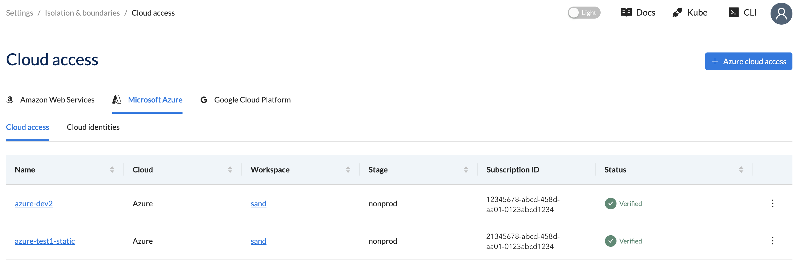This screenshot has width=799, height=270.
Task: Go to Settings breadcrumb
Action: click(x=19, y=13)
